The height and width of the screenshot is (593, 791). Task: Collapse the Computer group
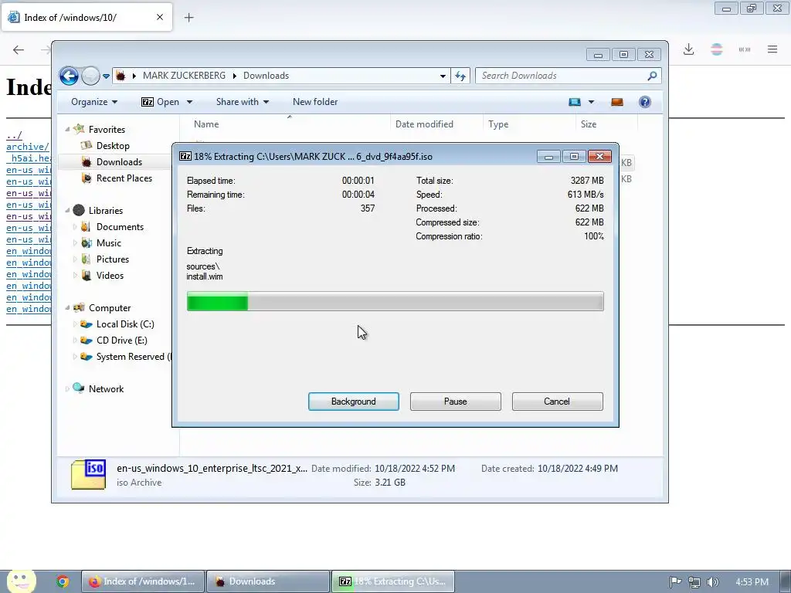pos(67,308)
